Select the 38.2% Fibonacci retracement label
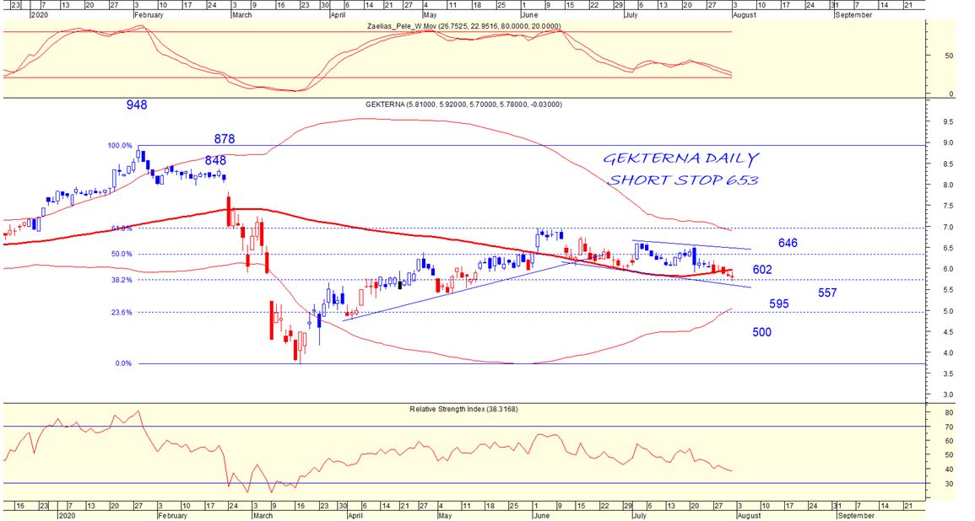 tap(122, 280)
